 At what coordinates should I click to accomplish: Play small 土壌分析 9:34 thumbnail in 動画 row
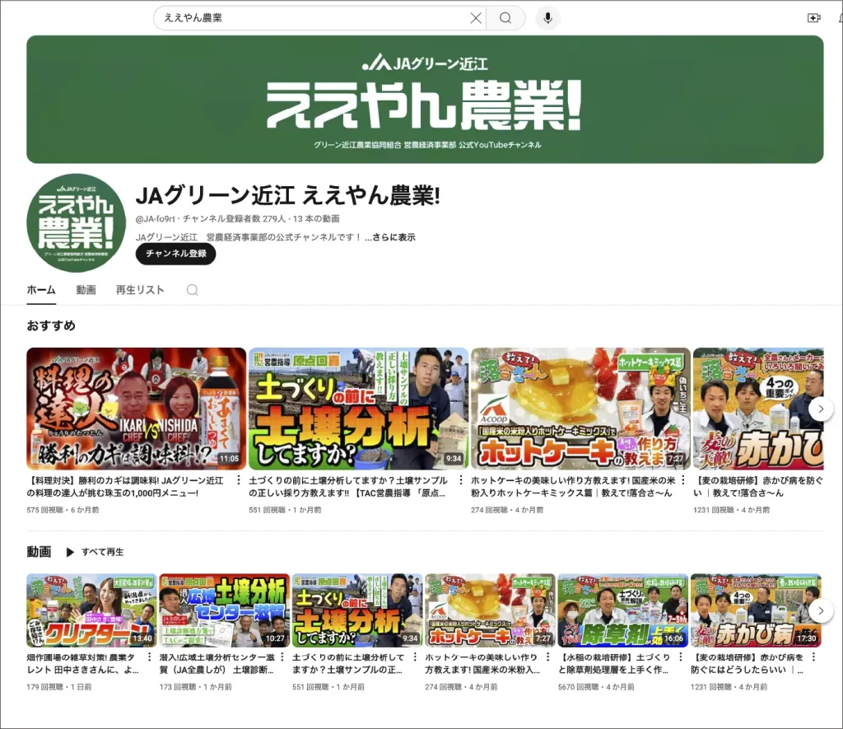point(357,610)
